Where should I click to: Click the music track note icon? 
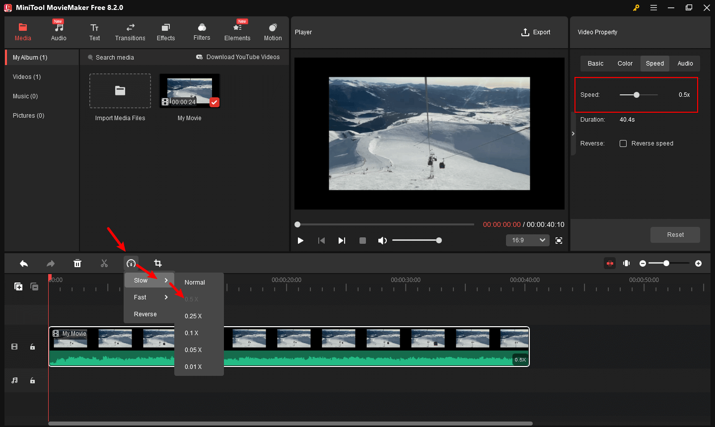point(14,380)
